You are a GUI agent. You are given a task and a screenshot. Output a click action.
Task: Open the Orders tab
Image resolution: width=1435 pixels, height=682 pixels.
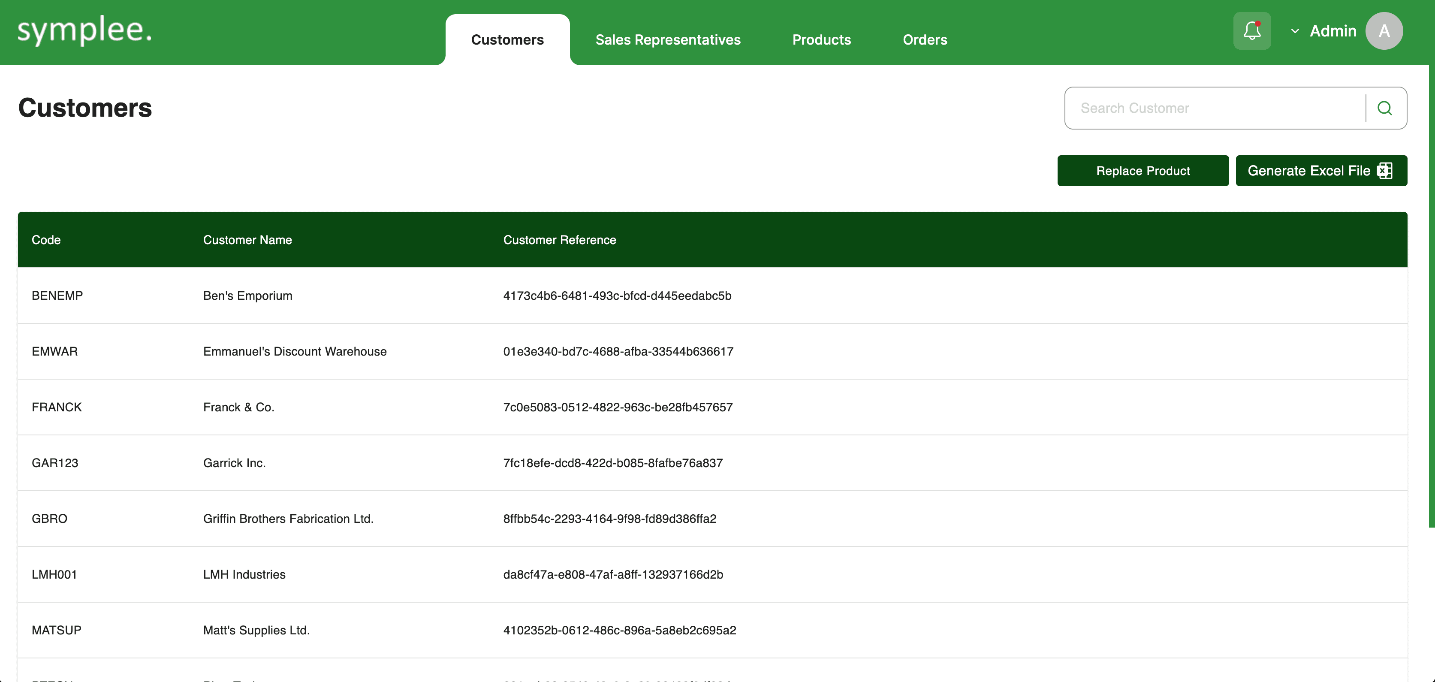[x=925, y=39]
